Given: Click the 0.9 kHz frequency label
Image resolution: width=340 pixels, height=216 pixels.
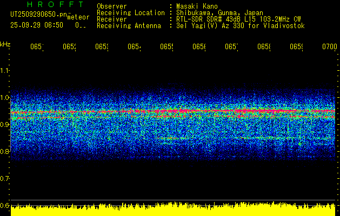Looking at the screenshot, I should click(5, 125).
